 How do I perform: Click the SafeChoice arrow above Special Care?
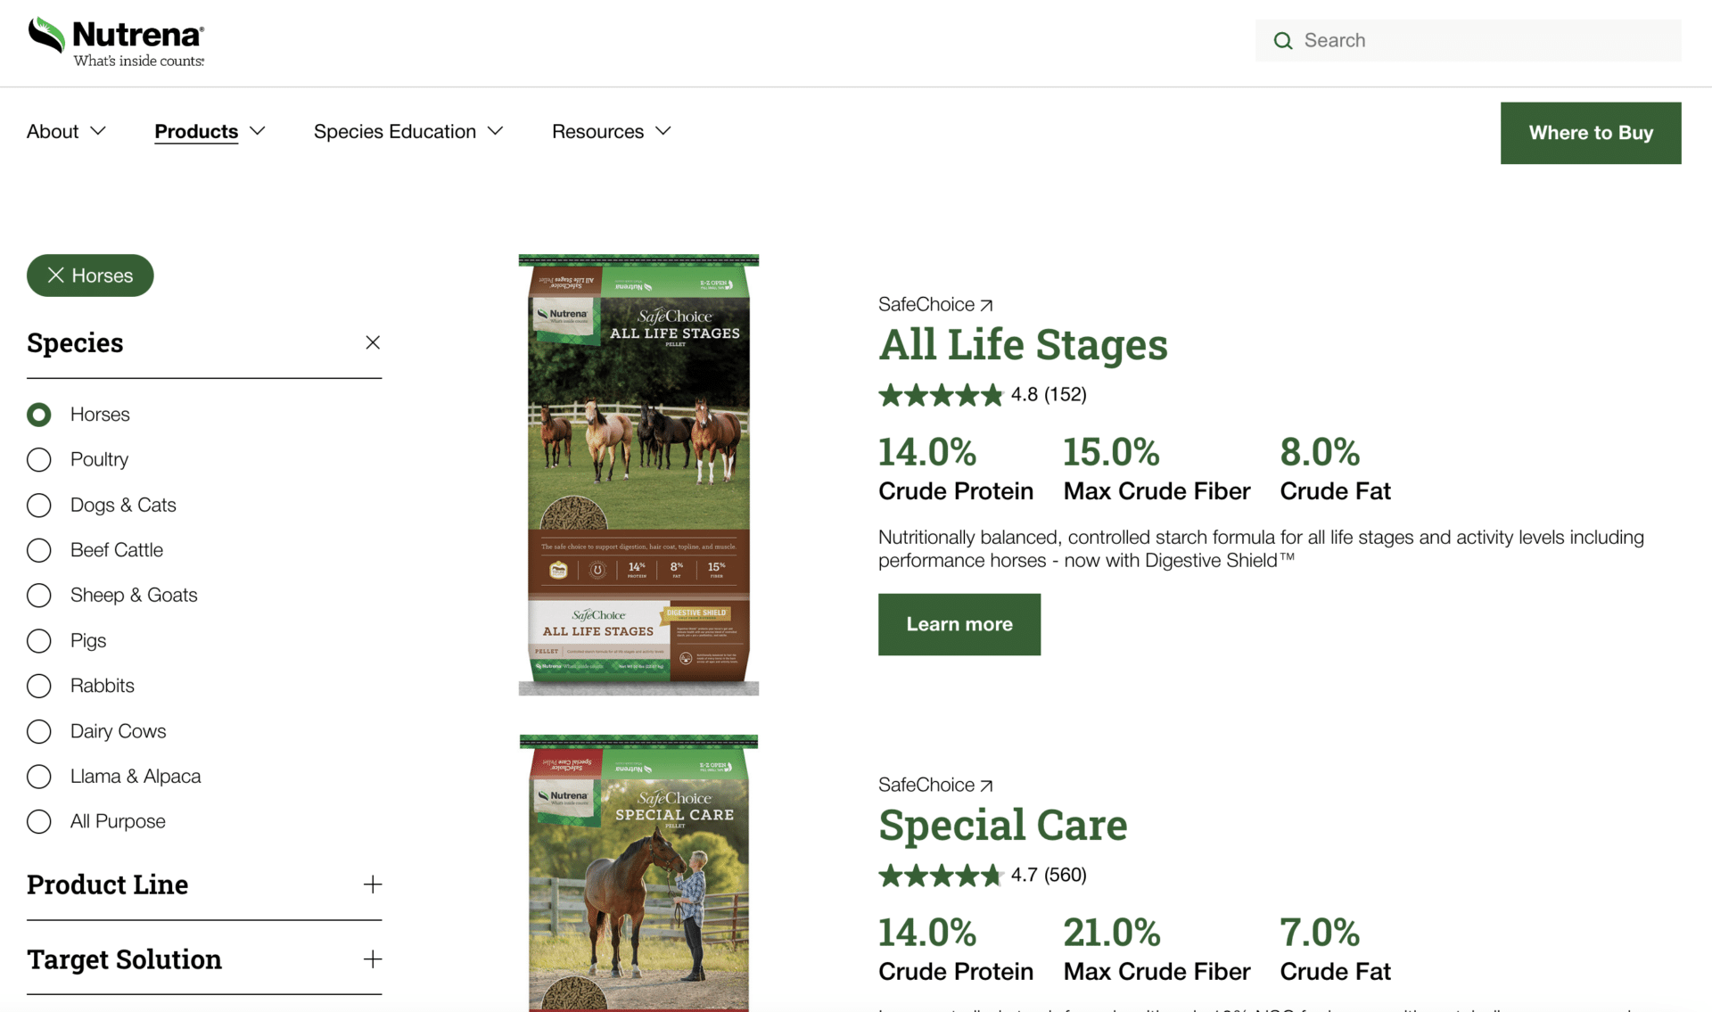coord(986,786)
